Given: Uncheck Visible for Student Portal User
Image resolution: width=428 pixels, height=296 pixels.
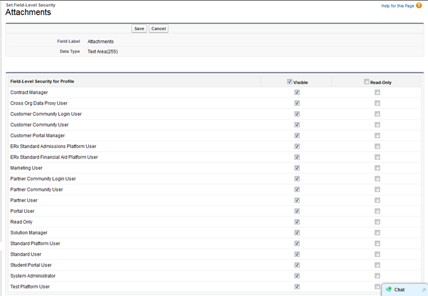Looking at the screenshot, I should [297, 265].
